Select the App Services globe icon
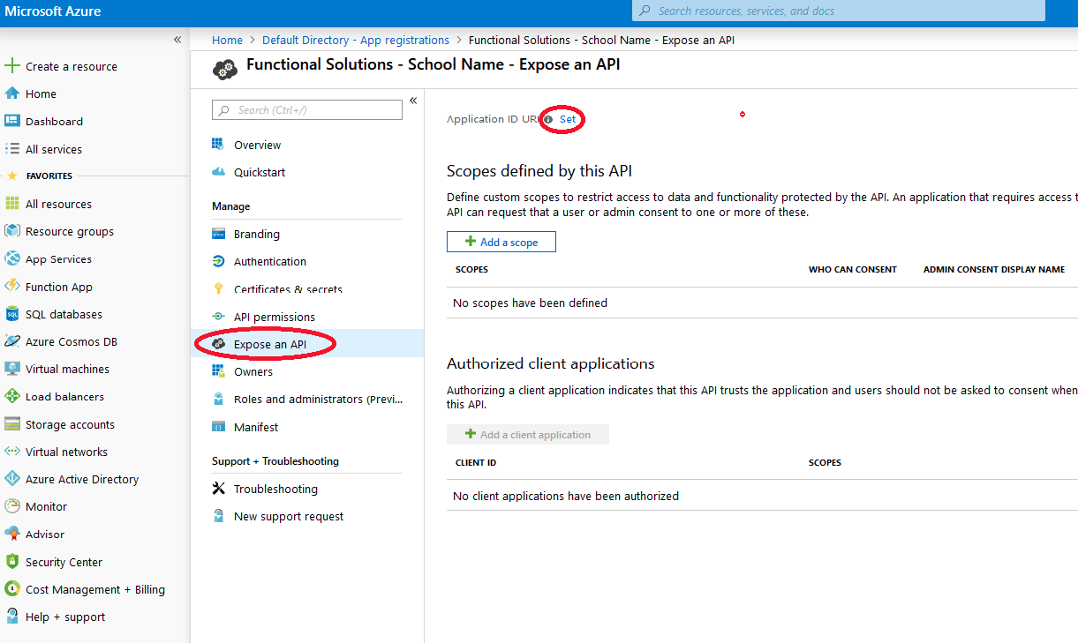 click(x=12, y=259)
